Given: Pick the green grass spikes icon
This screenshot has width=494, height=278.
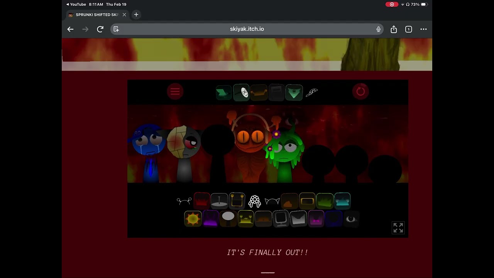Looking at the screenshot, I should point(325,201).
